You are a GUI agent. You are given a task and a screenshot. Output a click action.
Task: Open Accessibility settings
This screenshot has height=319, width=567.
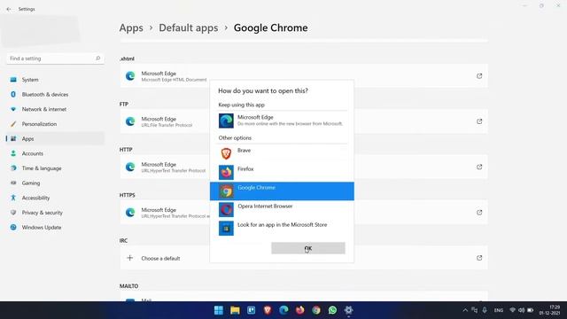[55, 198]
